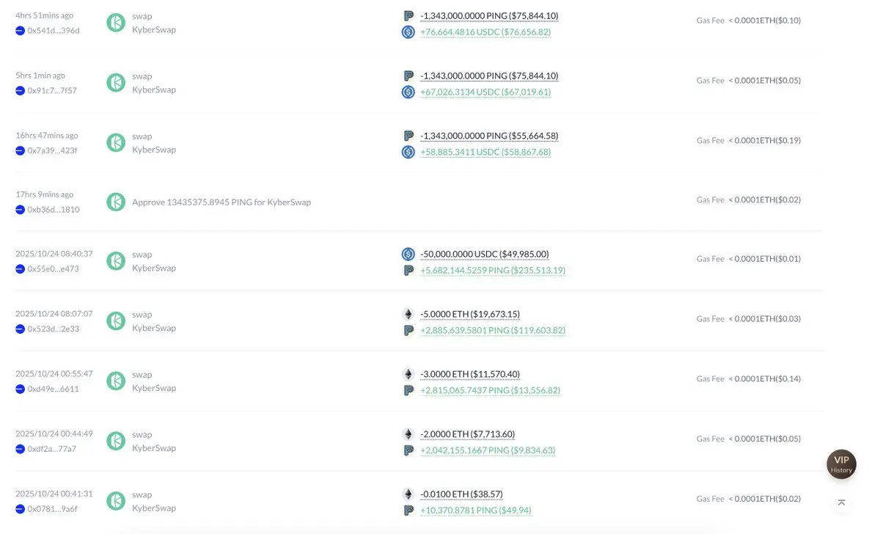Open transaction hash 0xd49e...6611
880x534 pixels.
coord(53,389)
